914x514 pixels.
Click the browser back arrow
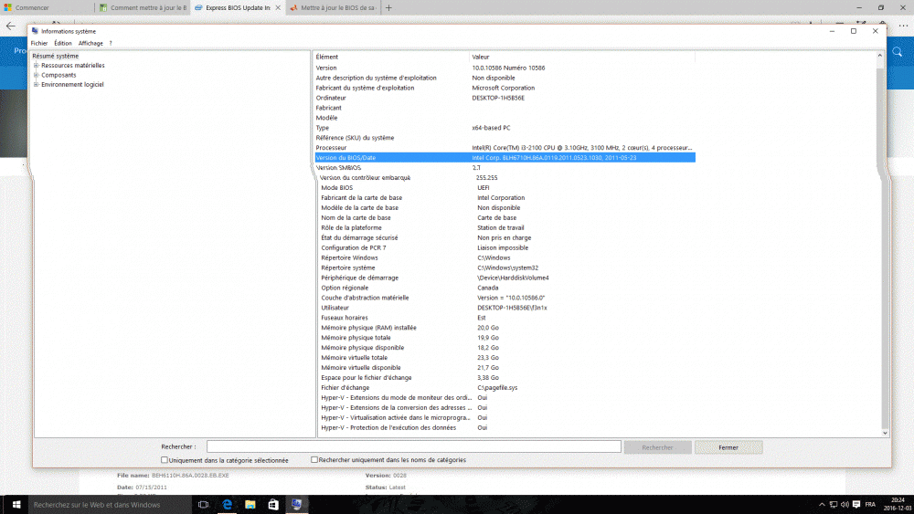click(10, 26)
